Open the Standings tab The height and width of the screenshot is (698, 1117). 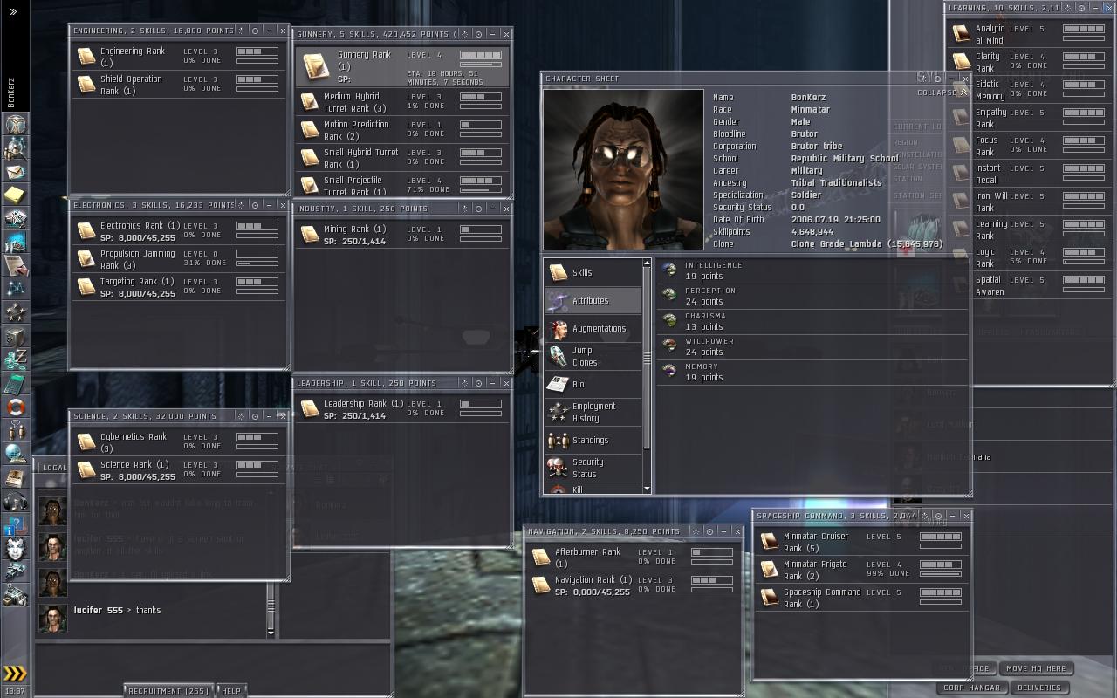[x=593, y=441]
